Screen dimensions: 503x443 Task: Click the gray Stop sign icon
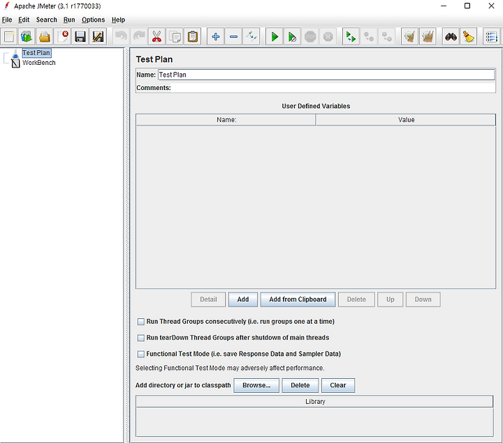coord(310,36)
